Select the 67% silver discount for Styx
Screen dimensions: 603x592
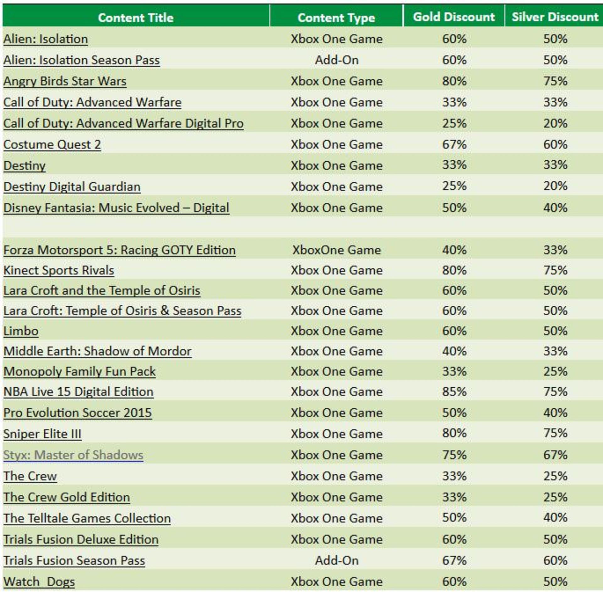[556, 455]
